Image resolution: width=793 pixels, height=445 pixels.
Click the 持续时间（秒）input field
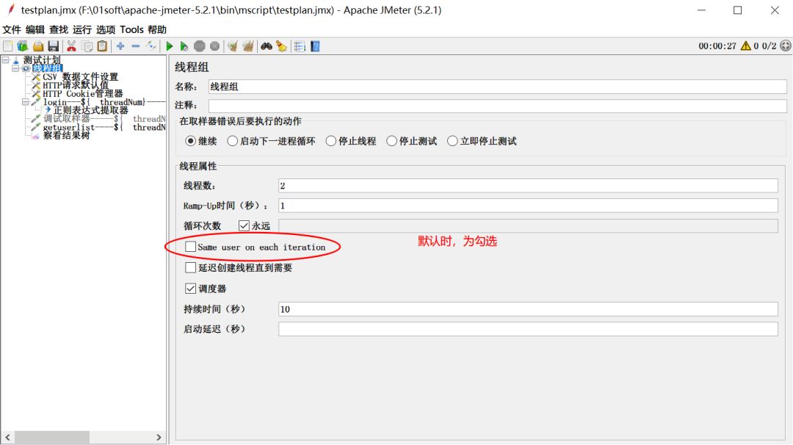click(x=514, y=308)
